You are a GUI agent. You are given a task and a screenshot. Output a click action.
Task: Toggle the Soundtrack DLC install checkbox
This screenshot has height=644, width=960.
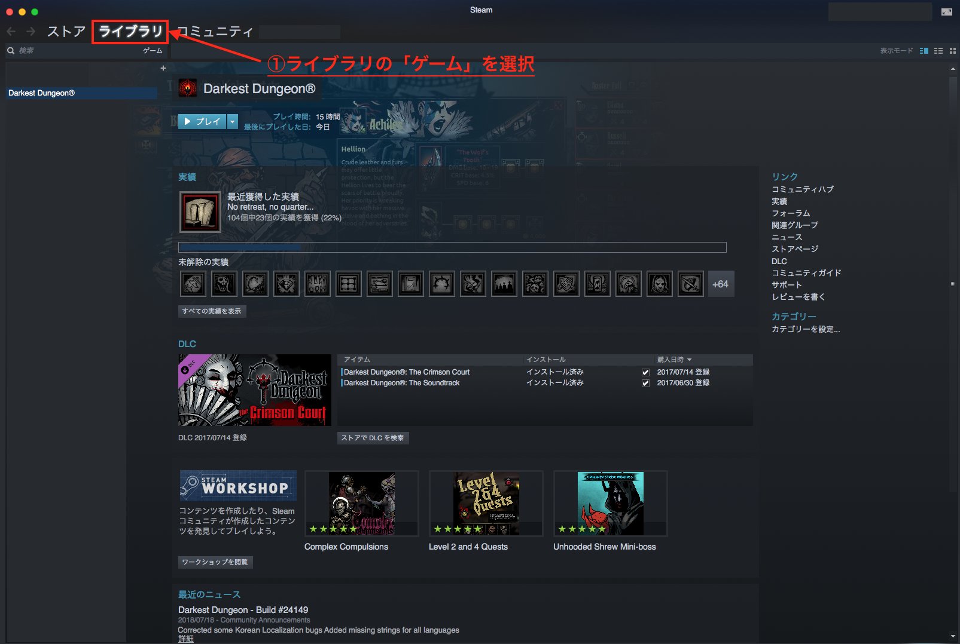click(x=646, y=383)
